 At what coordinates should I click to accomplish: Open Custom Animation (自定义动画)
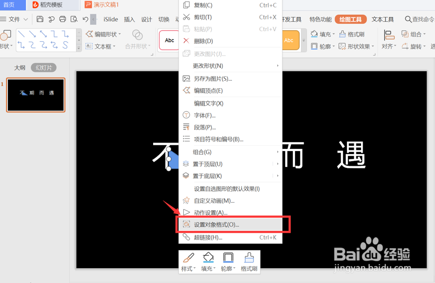(x=230, y=201)
